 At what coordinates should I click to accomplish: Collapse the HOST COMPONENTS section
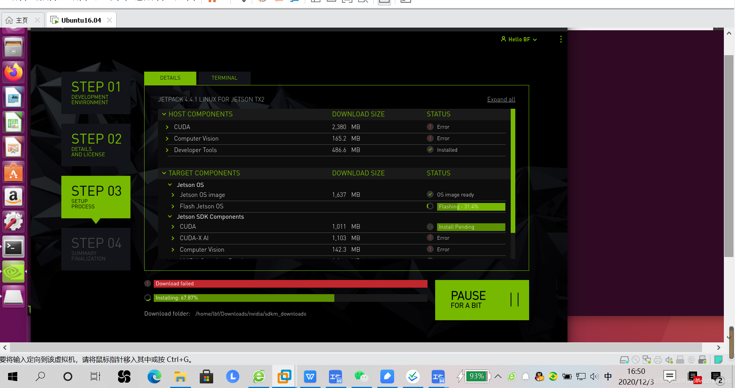164,114
